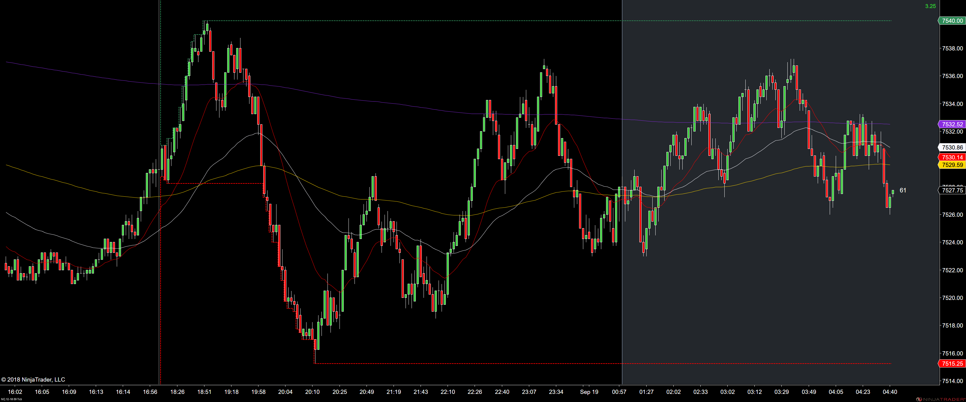
Task: Click the 23:07 time axis label
Action: (x=529, y=392)
